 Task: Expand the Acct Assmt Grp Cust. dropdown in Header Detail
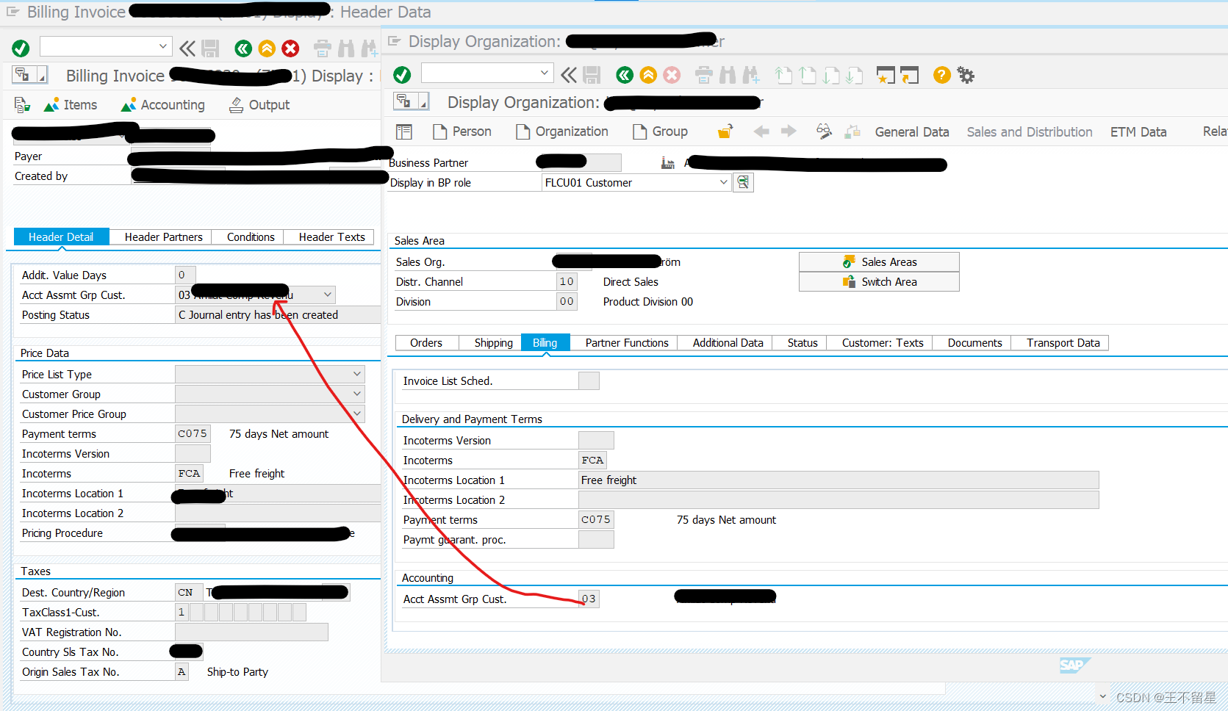point(328,295)
